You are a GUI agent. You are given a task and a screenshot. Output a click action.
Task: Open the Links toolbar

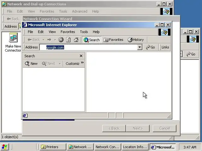coord(165,47)
